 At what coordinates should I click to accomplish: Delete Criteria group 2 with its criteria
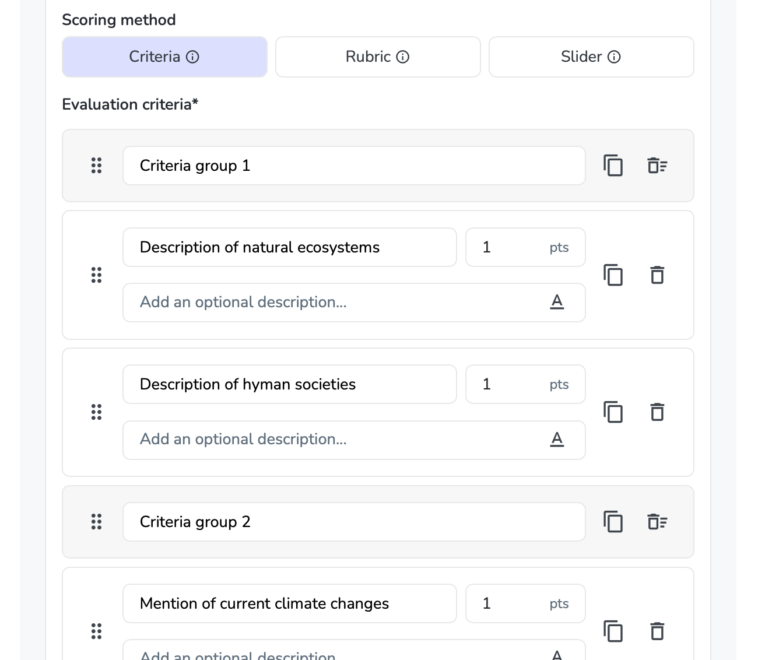(657, 522)
